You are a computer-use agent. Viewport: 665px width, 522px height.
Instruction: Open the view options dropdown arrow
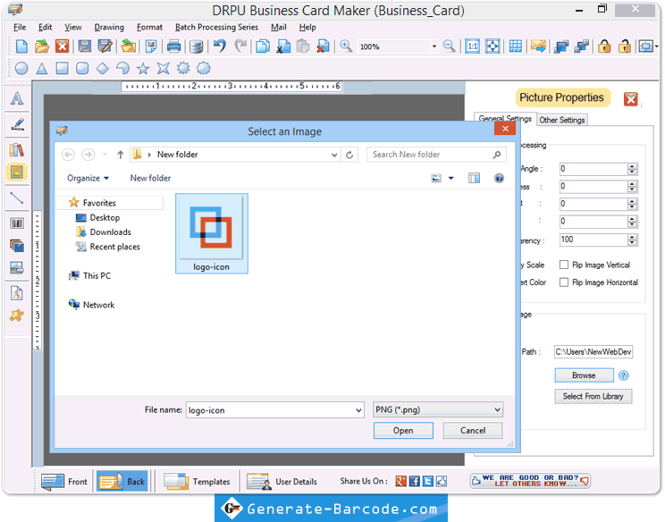click(450, 178)
